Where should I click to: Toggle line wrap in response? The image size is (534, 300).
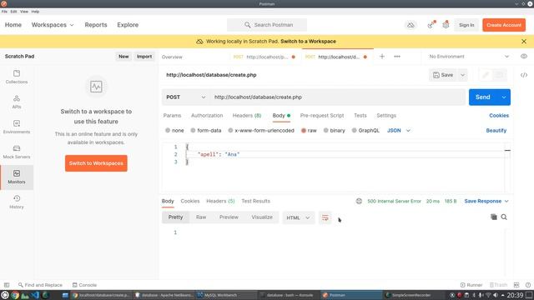(325, 217)
